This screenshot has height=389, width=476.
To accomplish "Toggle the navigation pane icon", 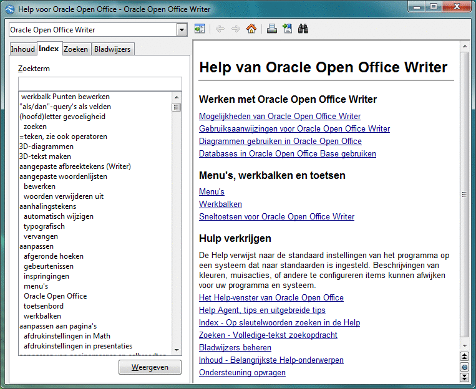I will point(200,29).
